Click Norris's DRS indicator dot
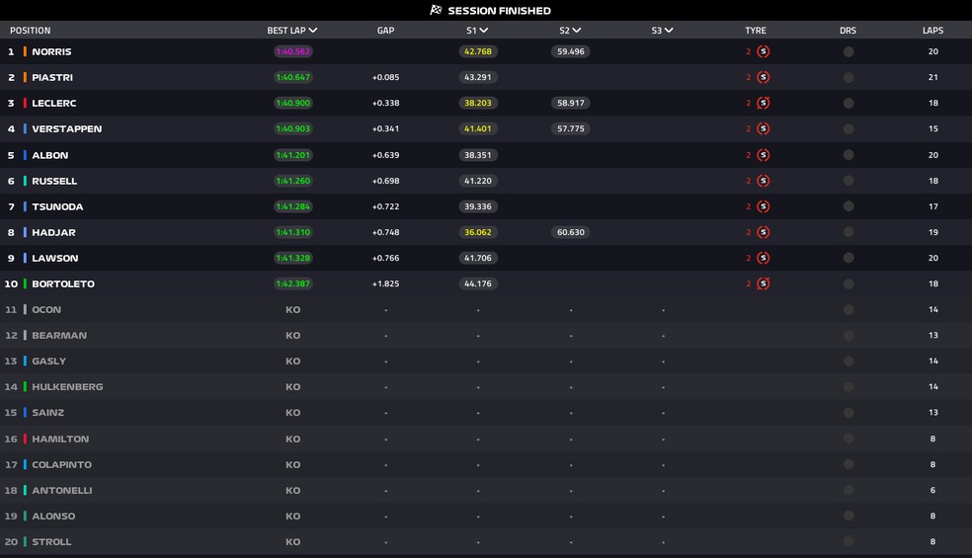 coord(849,51)
